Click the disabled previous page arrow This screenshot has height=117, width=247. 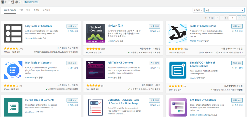[222, 18]
